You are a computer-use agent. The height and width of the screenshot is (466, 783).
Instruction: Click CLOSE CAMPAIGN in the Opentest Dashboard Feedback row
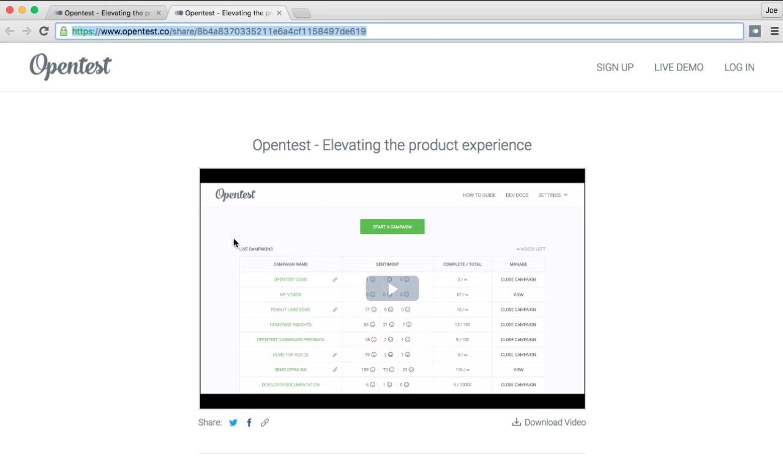(519, 340)
